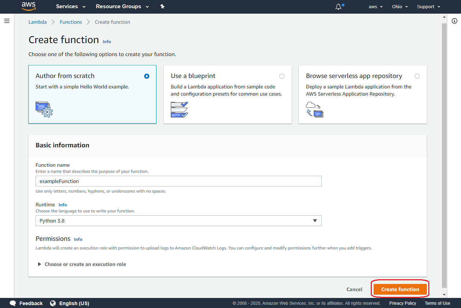
Task: Click 'Start with a simple Hello World example.' text
Action: [82, 87]
